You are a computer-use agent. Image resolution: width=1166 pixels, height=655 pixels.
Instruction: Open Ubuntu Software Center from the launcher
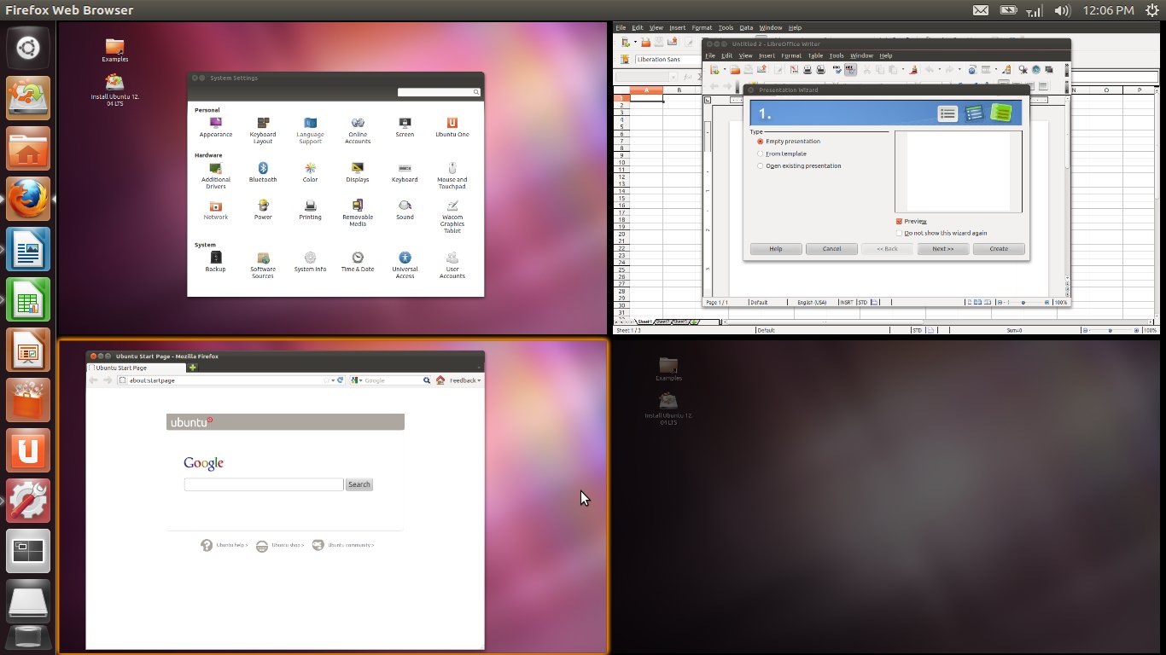pyautogui.click(x=28, y=400)
